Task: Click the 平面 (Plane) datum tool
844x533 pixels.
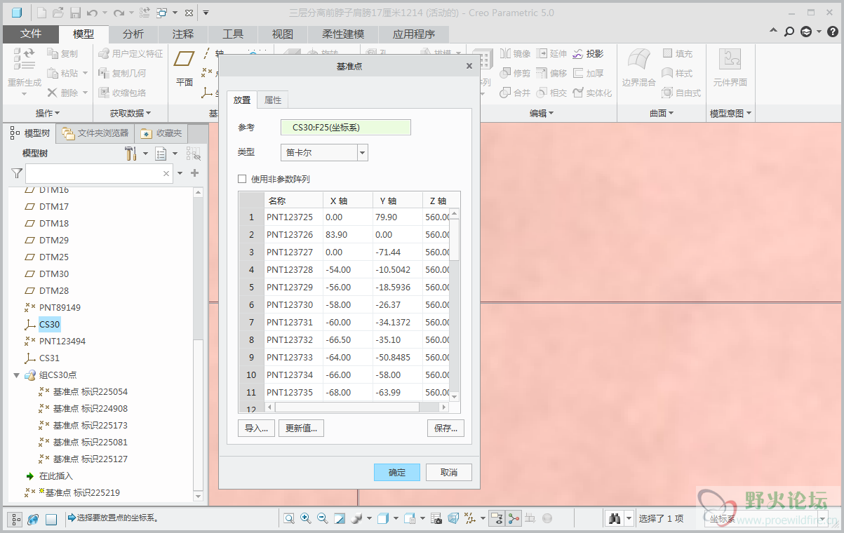Action: click(x=185, y=68)
